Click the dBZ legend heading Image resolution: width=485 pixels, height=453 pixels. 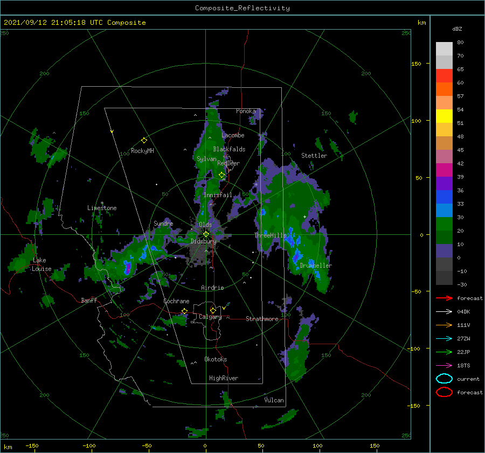457,29
